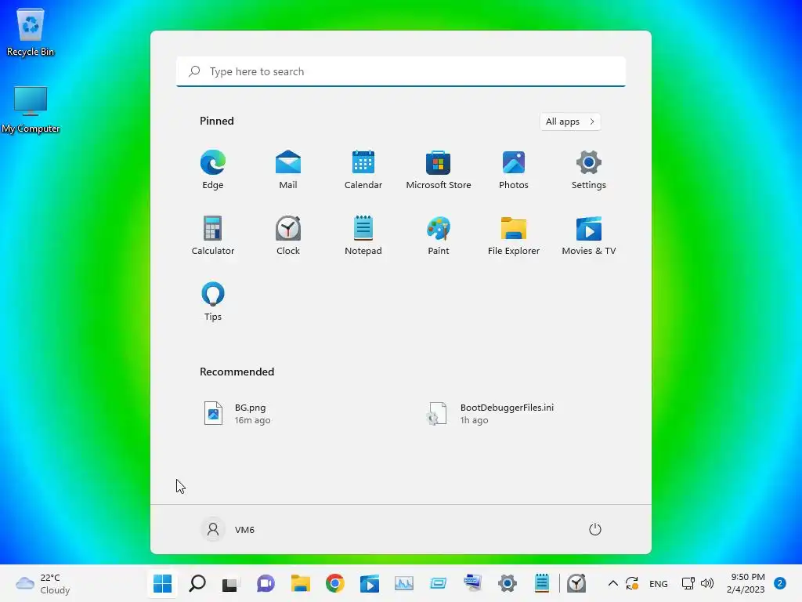Click the volume speaker tray icon
802x602 pixels.
coord(707,583)
